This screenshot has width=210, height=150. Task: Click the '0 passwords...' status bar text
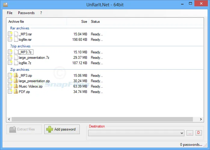(191, 145)
